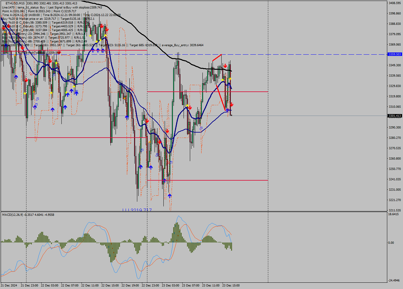Screen dimensions: 403x289
Task: Click the 'average_Buy_entry: 3039.6464' text
Action: click(x=183, y=45)
